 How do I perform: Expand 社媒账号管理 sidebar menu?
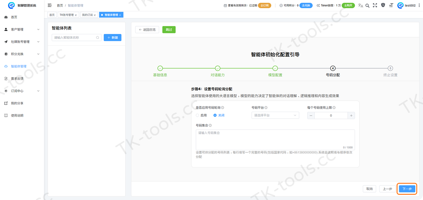point(22,42)
